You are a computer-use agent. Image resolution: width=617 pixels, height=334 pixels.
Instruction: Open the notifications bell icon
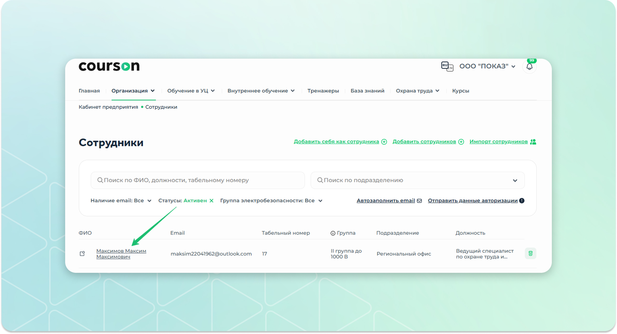tap(529, 67)
